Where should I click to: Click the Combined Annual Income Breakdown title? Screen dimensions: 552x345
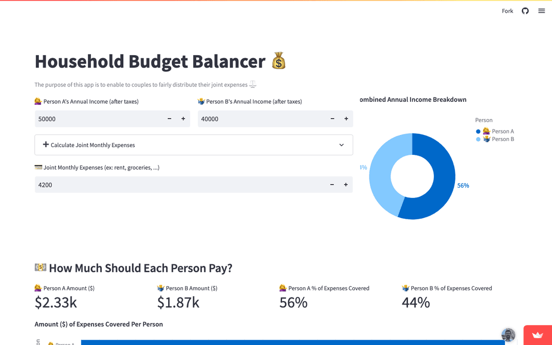[x=413, y=100]
